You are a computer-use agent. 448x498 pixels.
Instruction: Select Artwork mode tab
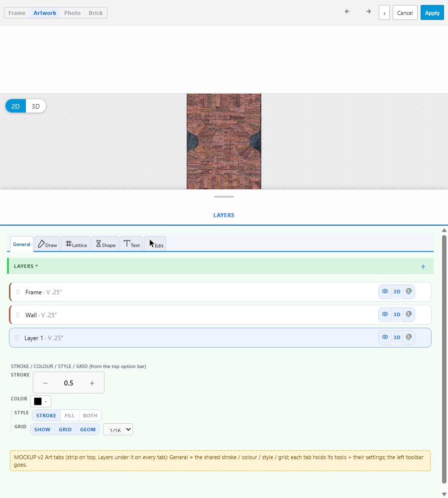[x=45, y=13]
